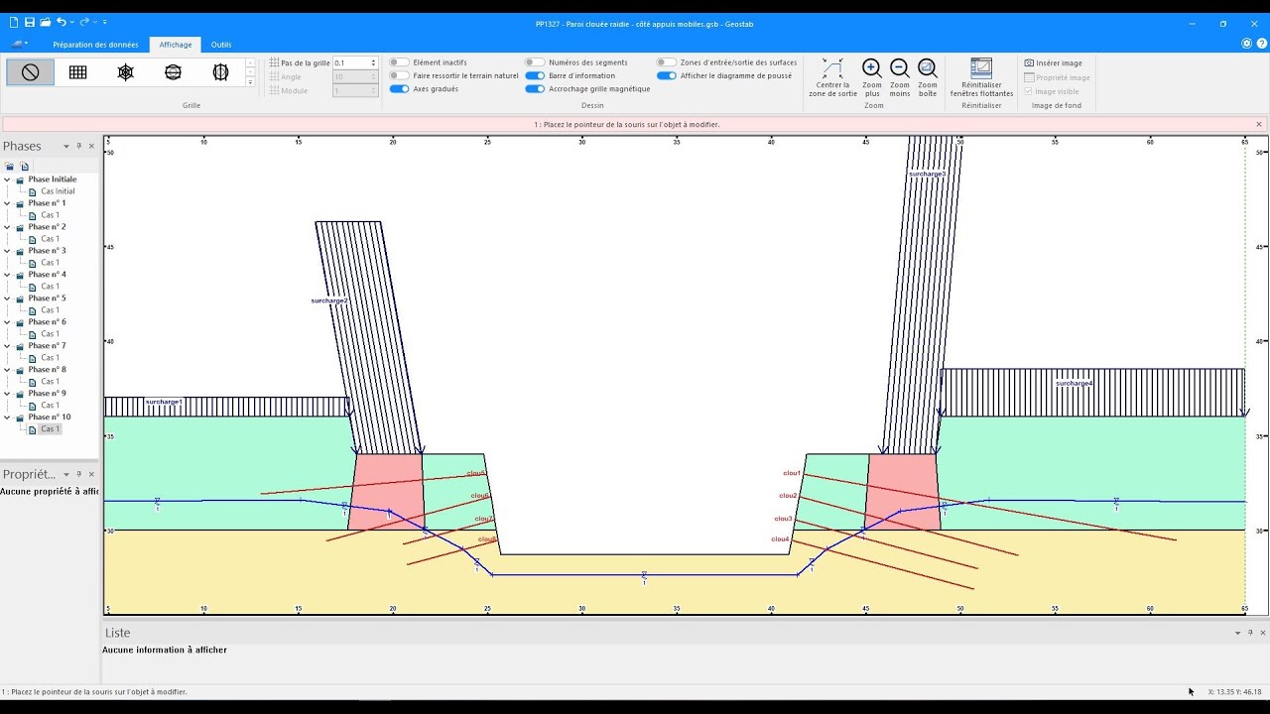This screenshot has height=714, width=1270.
Task: Toggle Elément inactifs switch
Action: [x=399, y=62]
